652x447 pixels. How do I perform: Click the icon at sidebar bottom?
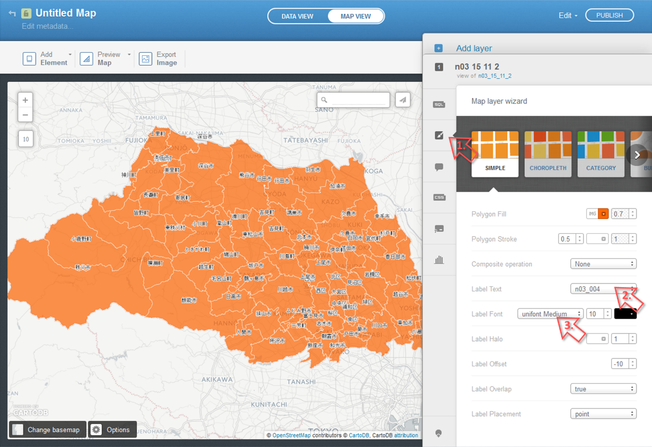[439, 433]
